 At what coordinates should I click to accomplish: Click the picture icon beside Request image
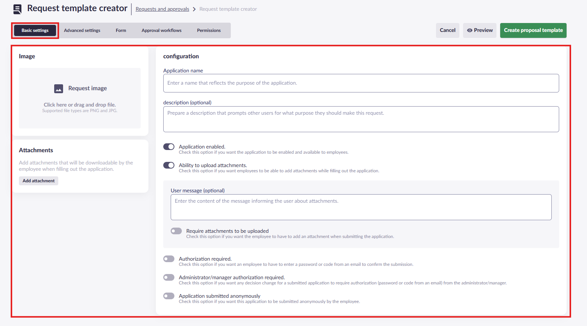(x=59, y=88)
